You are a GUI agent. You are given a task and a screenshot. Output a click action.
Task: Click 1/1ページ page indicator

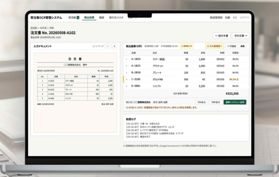click(98, 46)
